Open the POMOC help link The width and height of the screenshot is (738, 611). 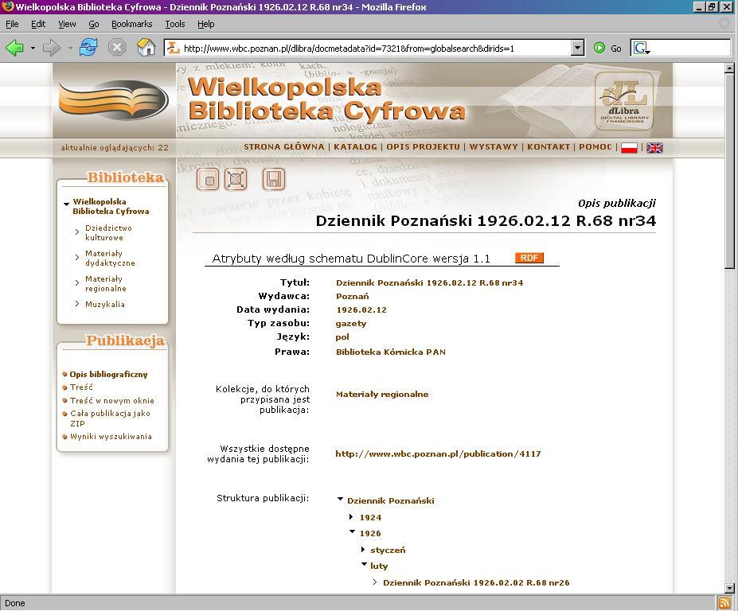[595, 146]
